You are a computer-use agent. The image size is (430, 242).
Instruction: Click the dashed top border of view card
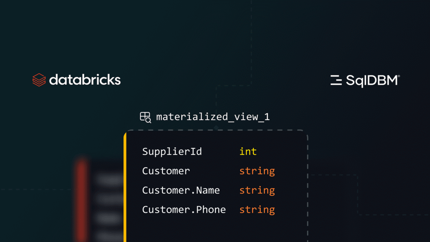click(x=216, y=130)
